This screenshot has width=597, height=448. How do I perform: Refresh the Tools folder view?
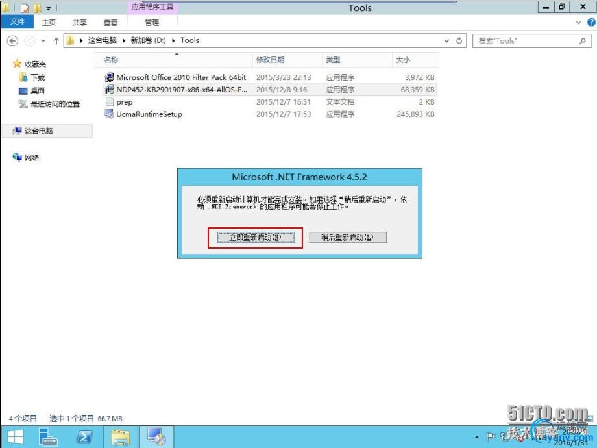point(459,40)
